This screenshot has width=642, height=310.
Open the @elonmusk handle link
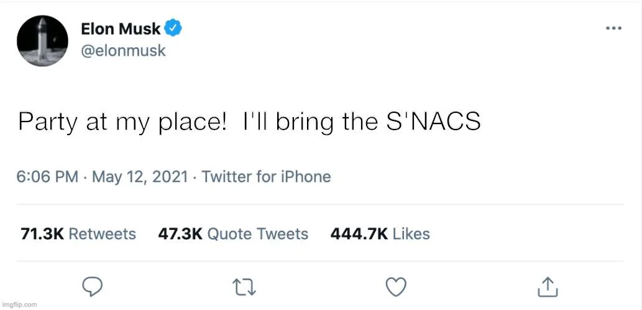[x=123, y=50]
